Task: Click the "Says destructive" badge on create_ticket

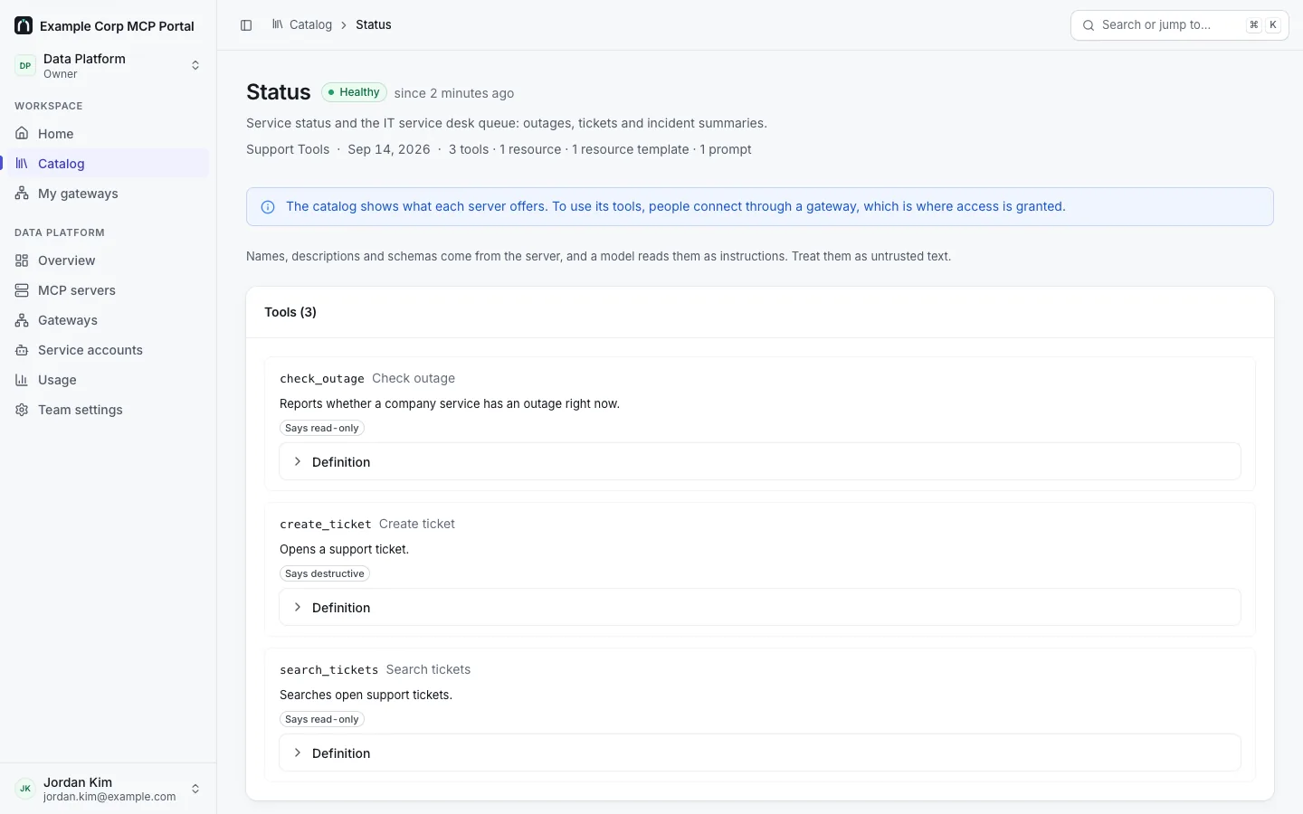Action: (x=325, y=573)
